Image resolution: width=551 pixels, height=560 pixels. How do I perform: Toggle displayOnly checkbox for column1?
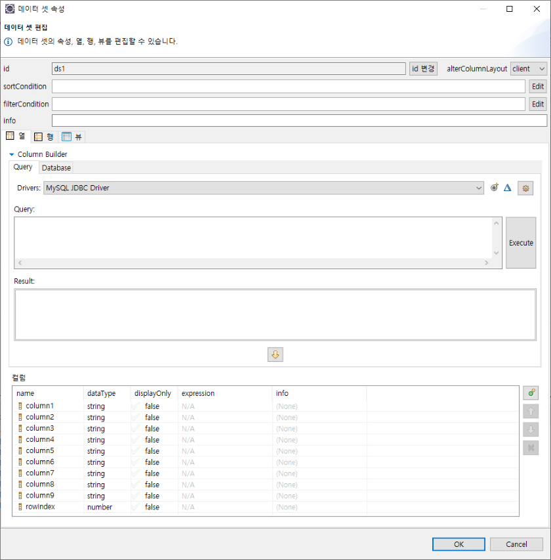[136, 406]
